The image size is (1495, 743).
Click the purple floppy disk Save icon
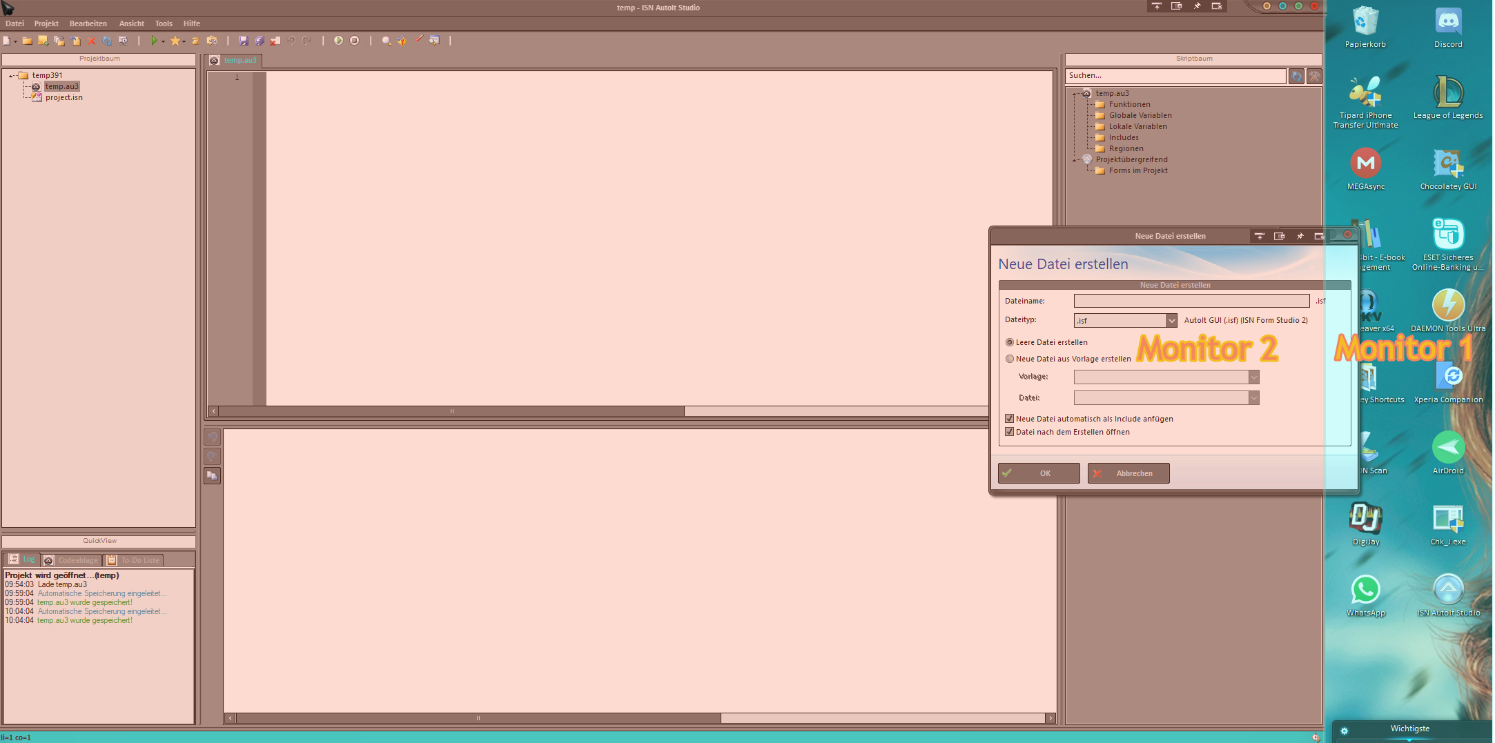click(x=243, y=41)
